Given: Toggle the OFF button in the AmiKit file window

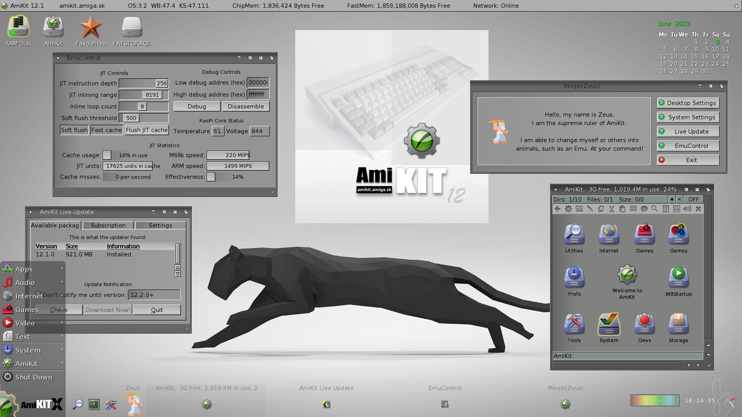Looking at the screenshot, I should (693, 199).
